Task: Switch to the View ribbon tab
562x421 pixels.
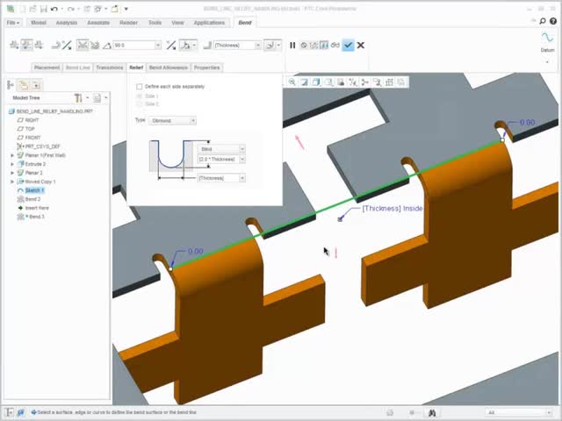Action: 177,23
